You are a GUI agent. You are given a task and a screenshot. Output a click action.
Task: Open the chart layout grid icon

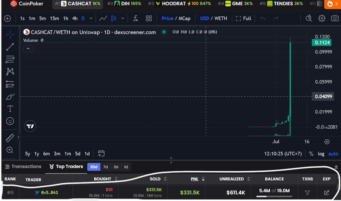tap(149, 19)
